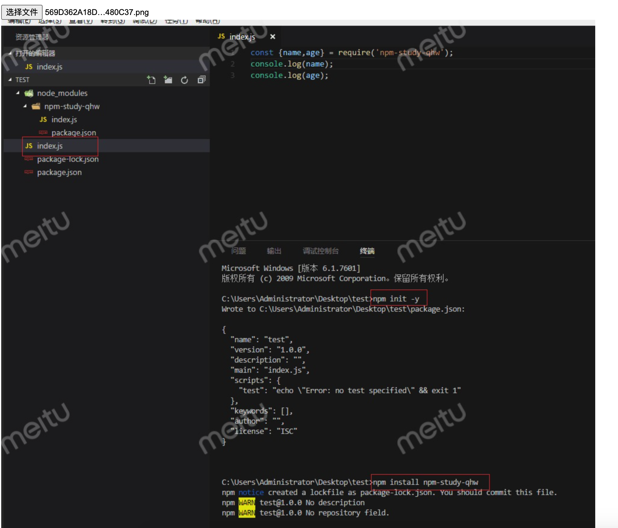This screenshot has width=618, height=528.
Task: Switch to the 问题 panel tab
Action: point(238,251)
